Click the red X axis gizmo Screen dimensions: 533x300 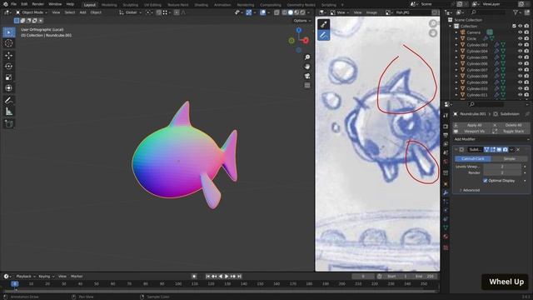click(x=306, y=41)
